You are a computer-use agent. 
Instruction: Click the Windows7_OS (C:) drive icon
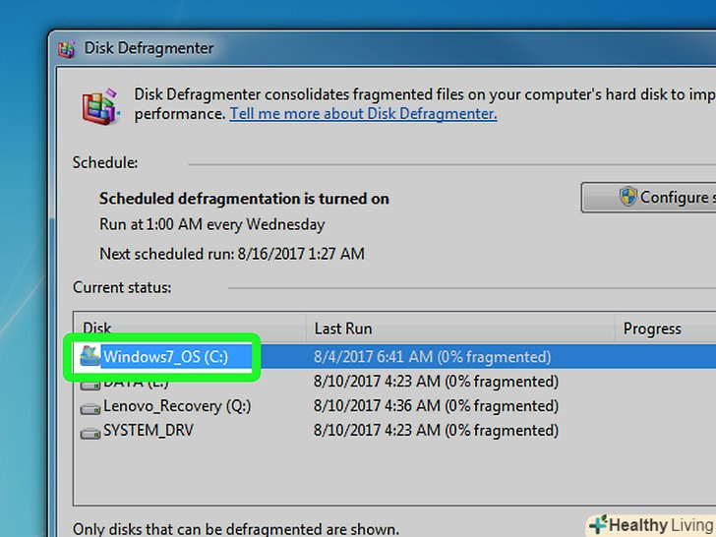pyautogui.click(x=89, y=356)
